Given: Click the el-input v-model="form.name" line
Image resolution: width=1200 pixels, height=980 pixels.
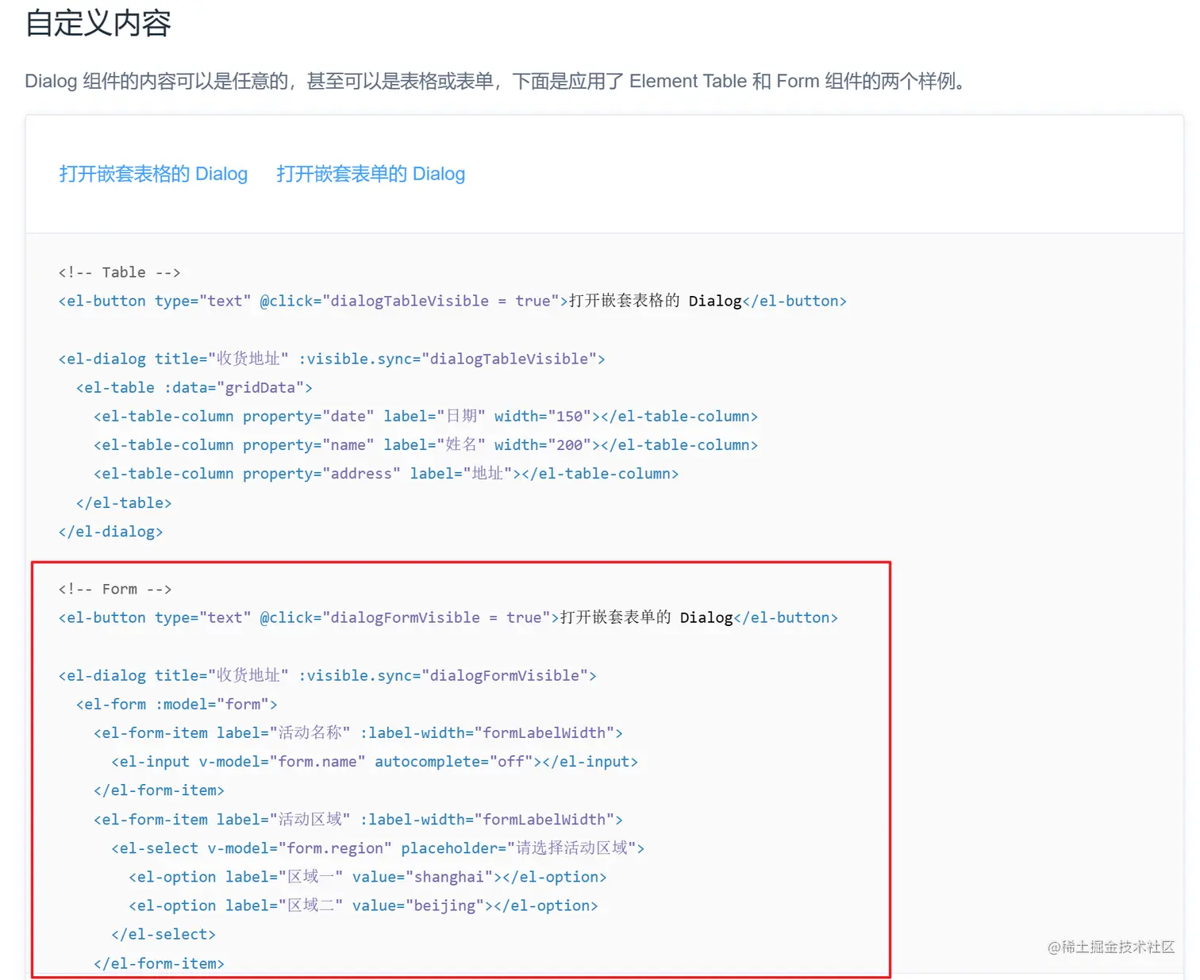Looking at the screenshot, I should point(375,762).
